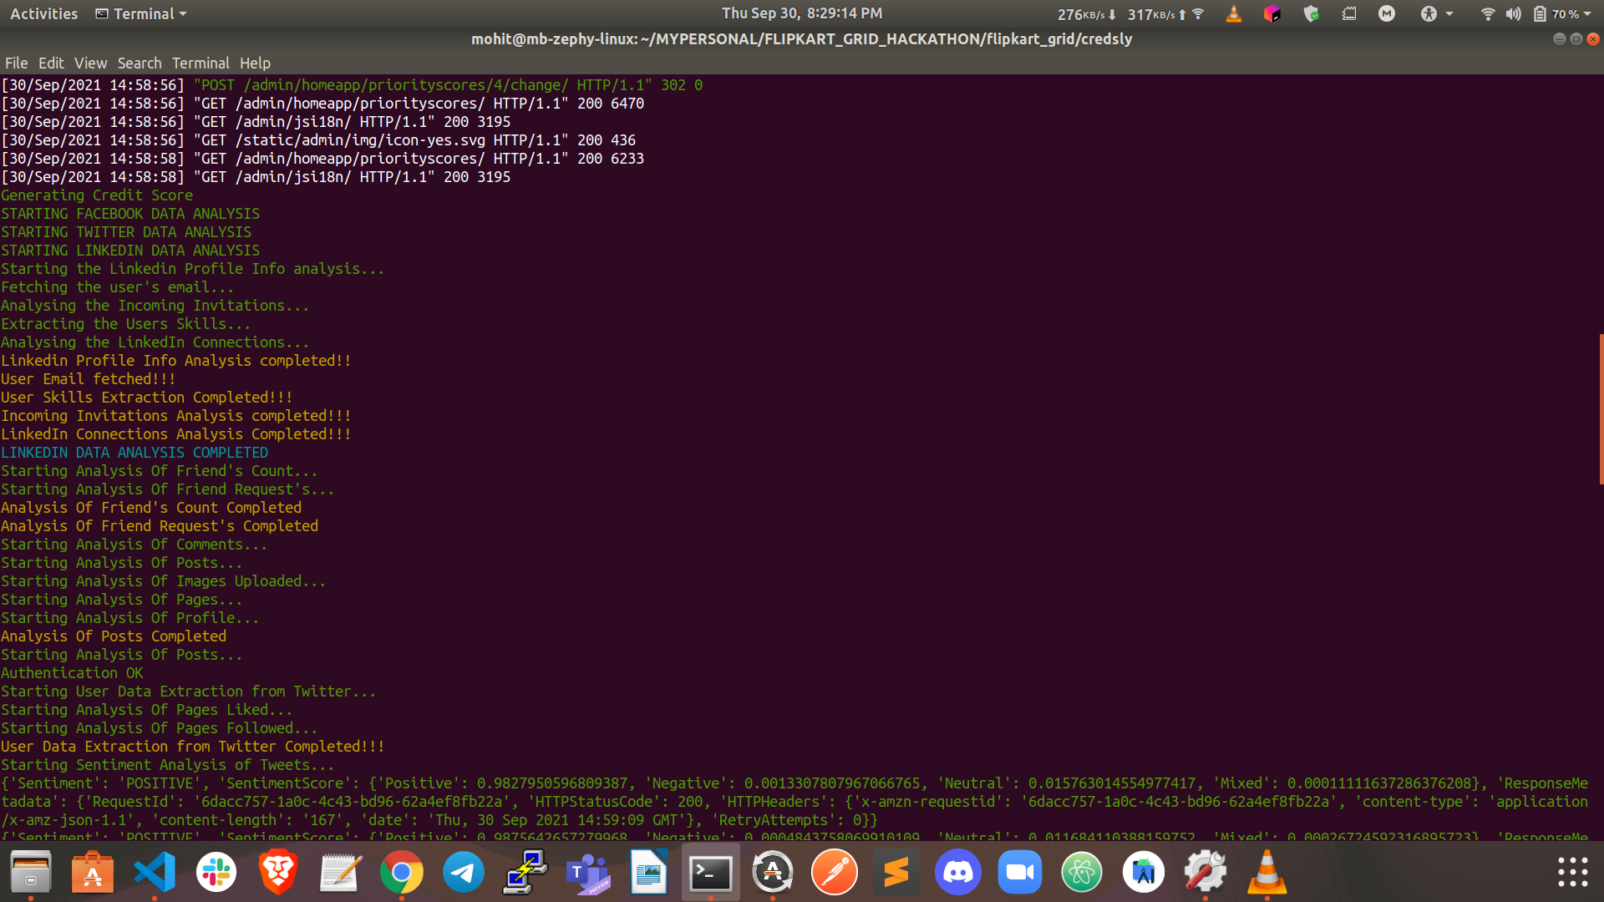
Task: Click 'STARTING FACEBOOK DATA ANALYSIS' line
Action: click(x=130, y=214)
